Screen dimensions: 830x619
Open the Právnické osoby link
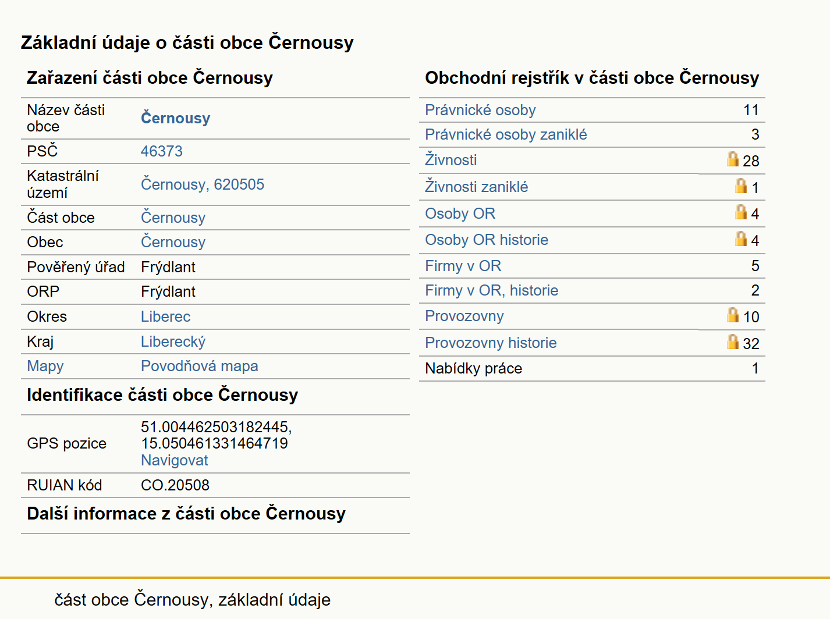[480, 110]
